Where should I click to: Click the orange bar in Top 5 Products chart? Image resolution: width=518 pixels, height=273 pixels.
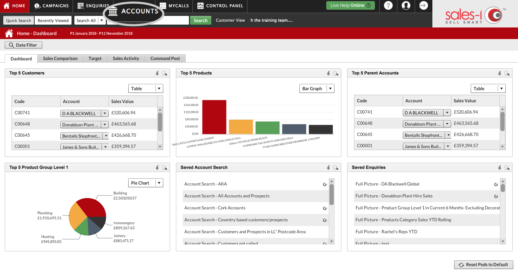241,127
